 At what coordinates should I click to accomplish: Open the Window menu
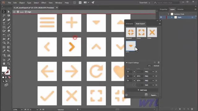click(59, 3)
